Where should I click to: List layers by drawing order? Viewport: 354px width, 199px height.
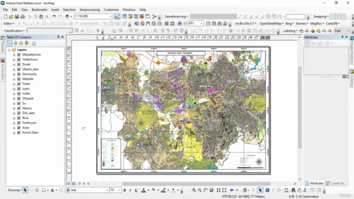click(9, 43)
